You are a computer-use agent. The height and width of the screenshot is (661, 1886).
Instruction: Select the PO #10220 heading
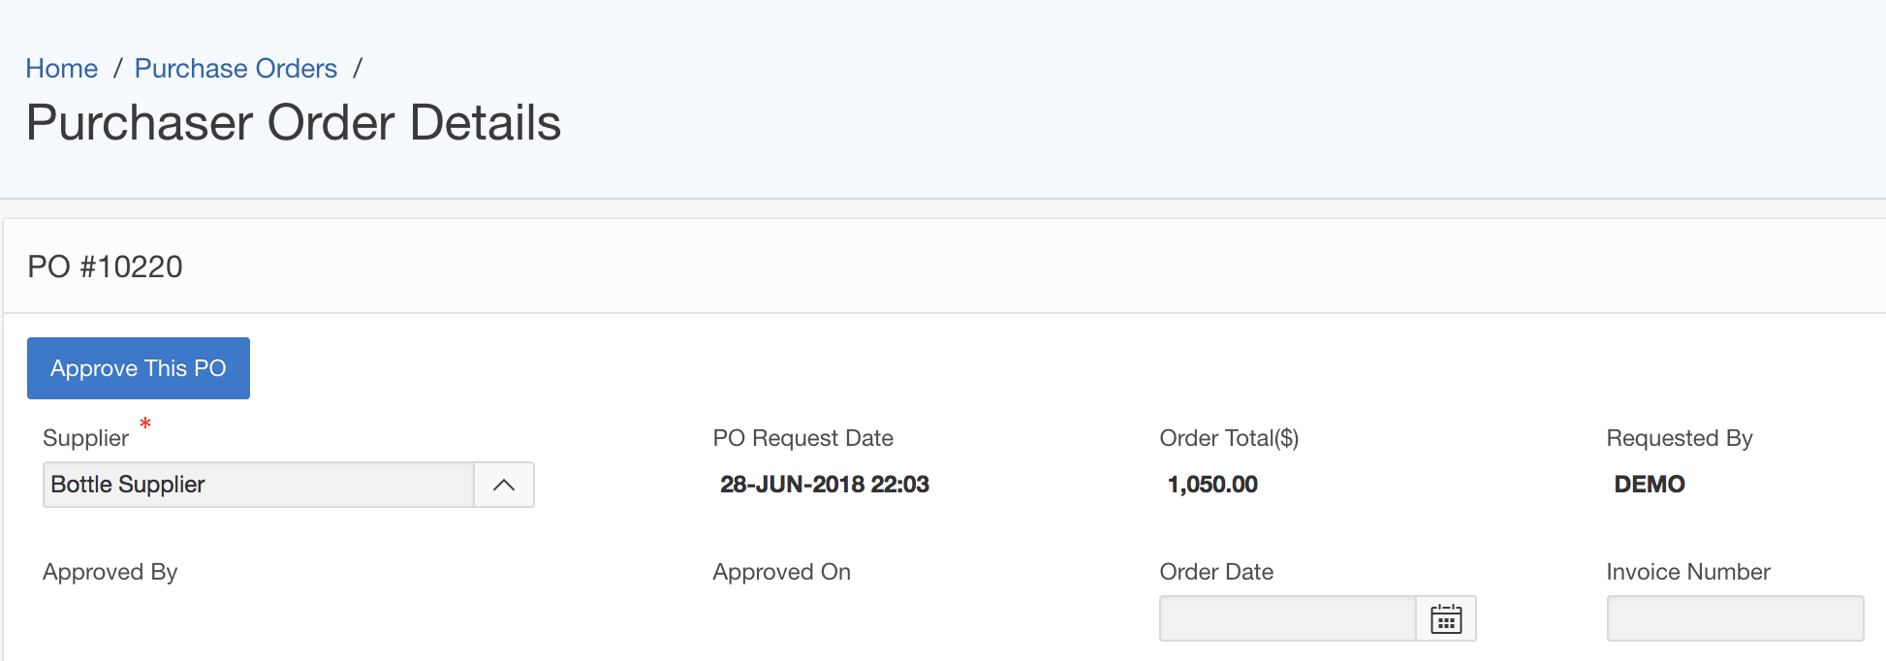coord(105,267)
